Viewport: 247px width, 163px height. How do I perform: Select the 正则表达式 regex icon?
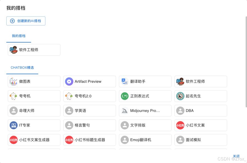(124, 96)
